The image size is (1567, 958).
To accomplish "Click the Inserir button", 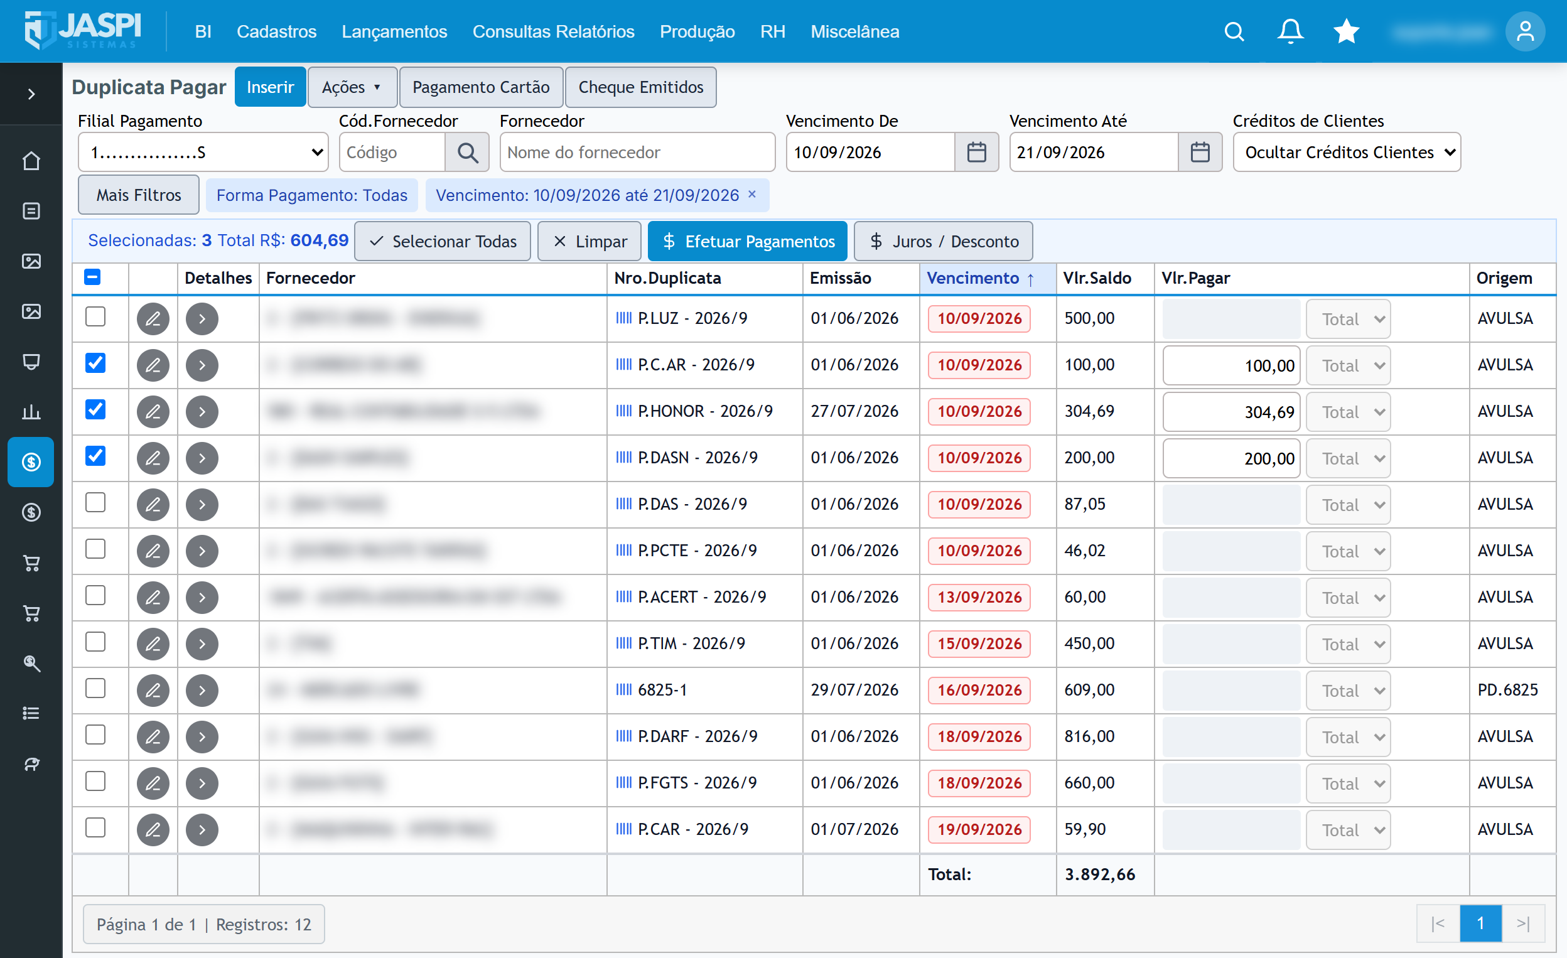I will tap(271, 87).
